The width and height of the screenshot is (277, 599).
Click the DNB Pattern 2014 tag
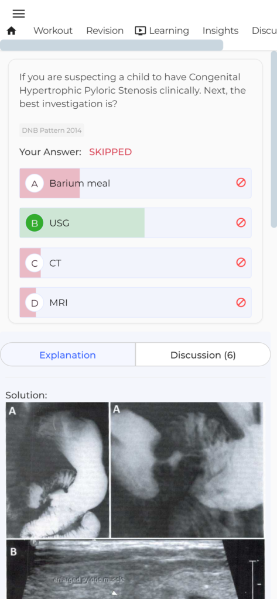point(52,130)
